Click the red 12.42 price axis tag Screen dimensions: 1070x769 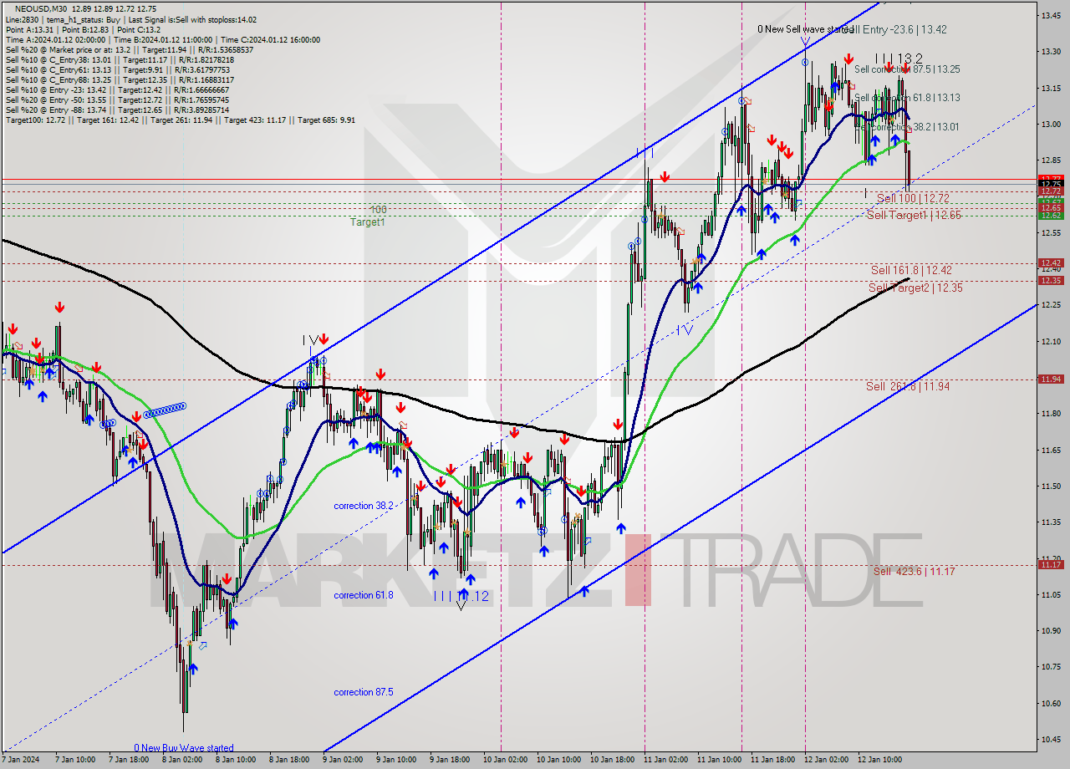1051,262
